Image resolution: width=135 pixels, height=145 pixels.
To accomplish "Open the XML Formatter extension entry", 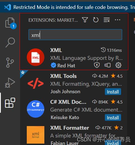I will pos(74,135).
